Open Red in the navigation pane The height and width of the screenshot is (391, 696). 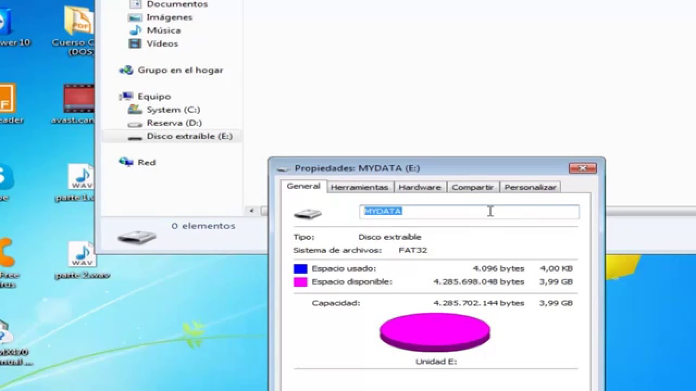[146, 162]
